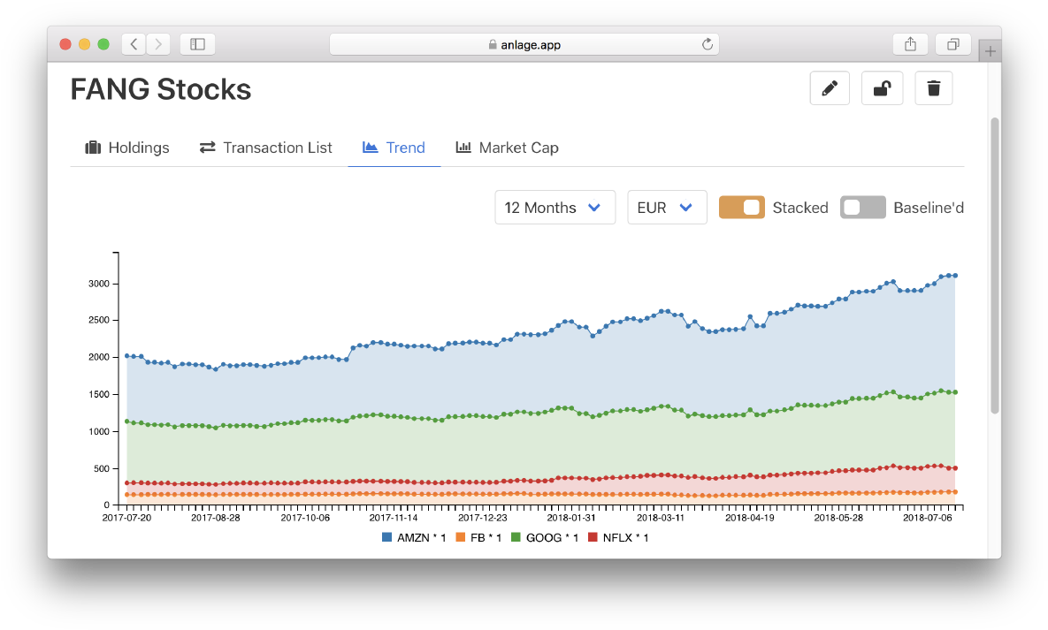Click the browser share icon
Image resolution: width=1048 pixels, height=630 pixels.
(x=910, y=43)
